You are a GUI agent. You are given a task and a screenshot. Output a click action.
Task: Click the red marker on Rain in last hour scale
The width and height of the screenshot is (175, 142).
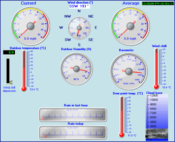point(43,118)
